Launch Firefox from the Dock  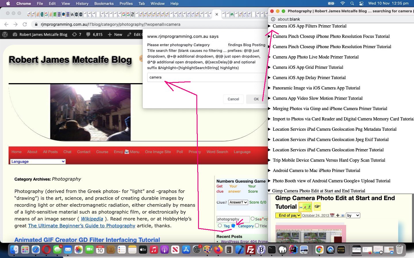coord(218,250)
